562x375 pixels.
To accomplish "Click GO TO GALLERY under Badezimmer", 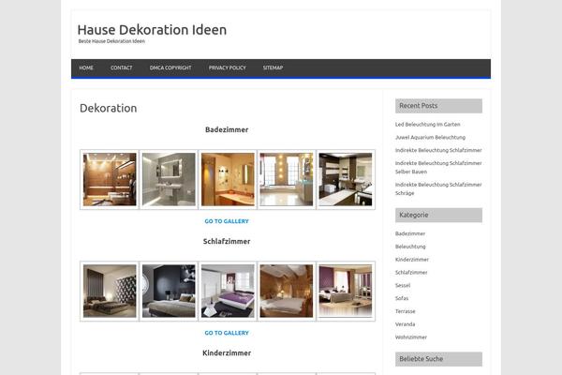I will coord(227,221).
